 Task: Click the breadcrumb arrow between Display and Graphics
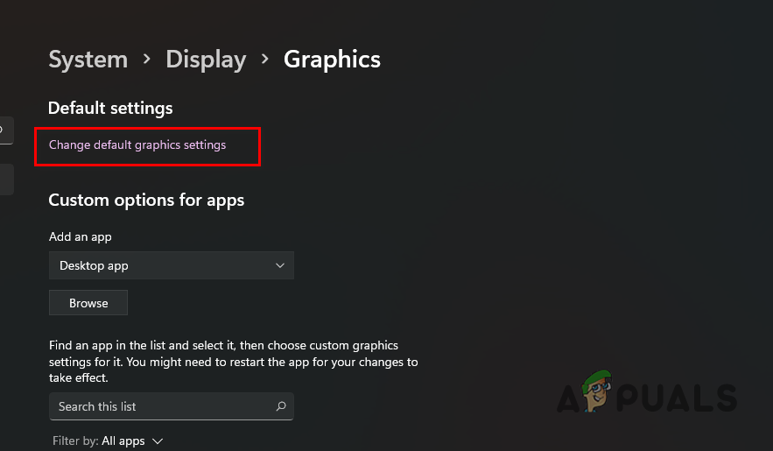click(x=264, y=60)
